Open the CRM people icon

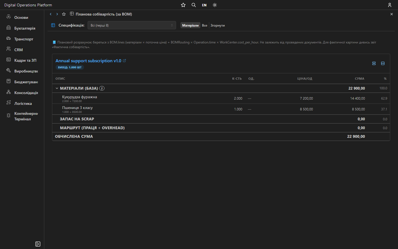pyautogui.click(x=9, y=49)
